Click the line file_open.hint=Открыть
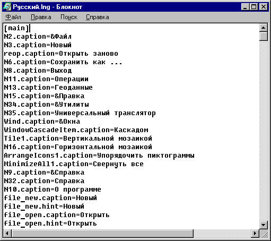Image resolution: width=271 pixels, height=241 pixels. (50, 223)
